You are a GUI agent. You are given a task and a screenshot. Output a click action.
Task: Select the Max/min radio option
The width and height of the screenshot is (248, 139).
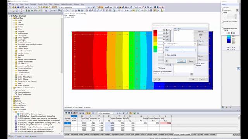tap(223, 8)
